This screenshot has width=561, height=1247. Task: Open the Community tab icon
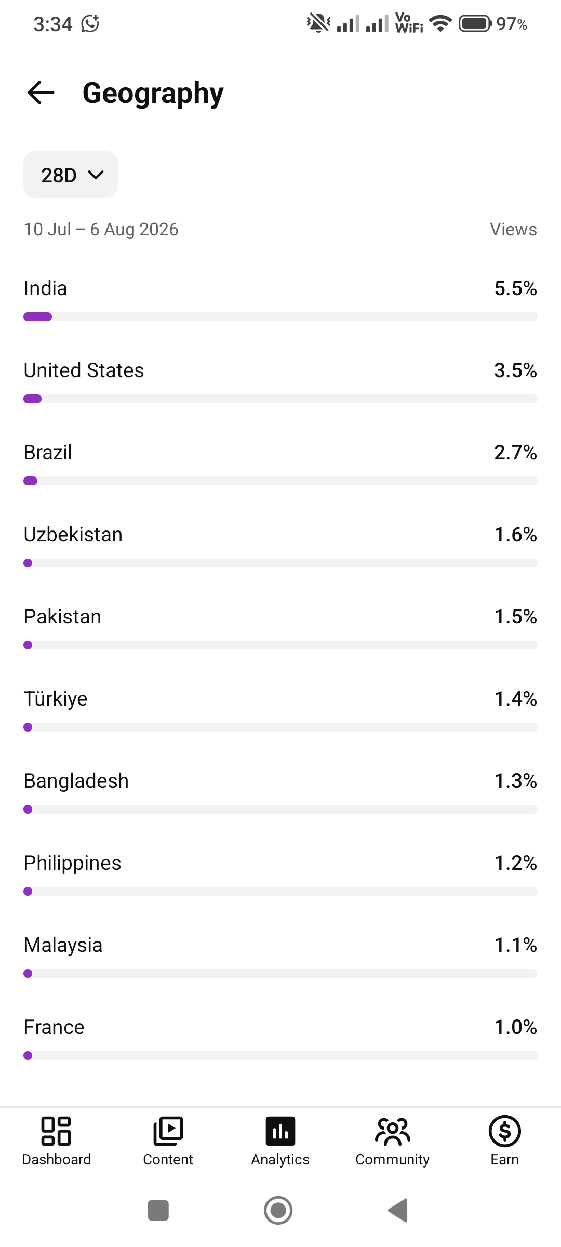pyautogui.click(x=393, y=1131)
